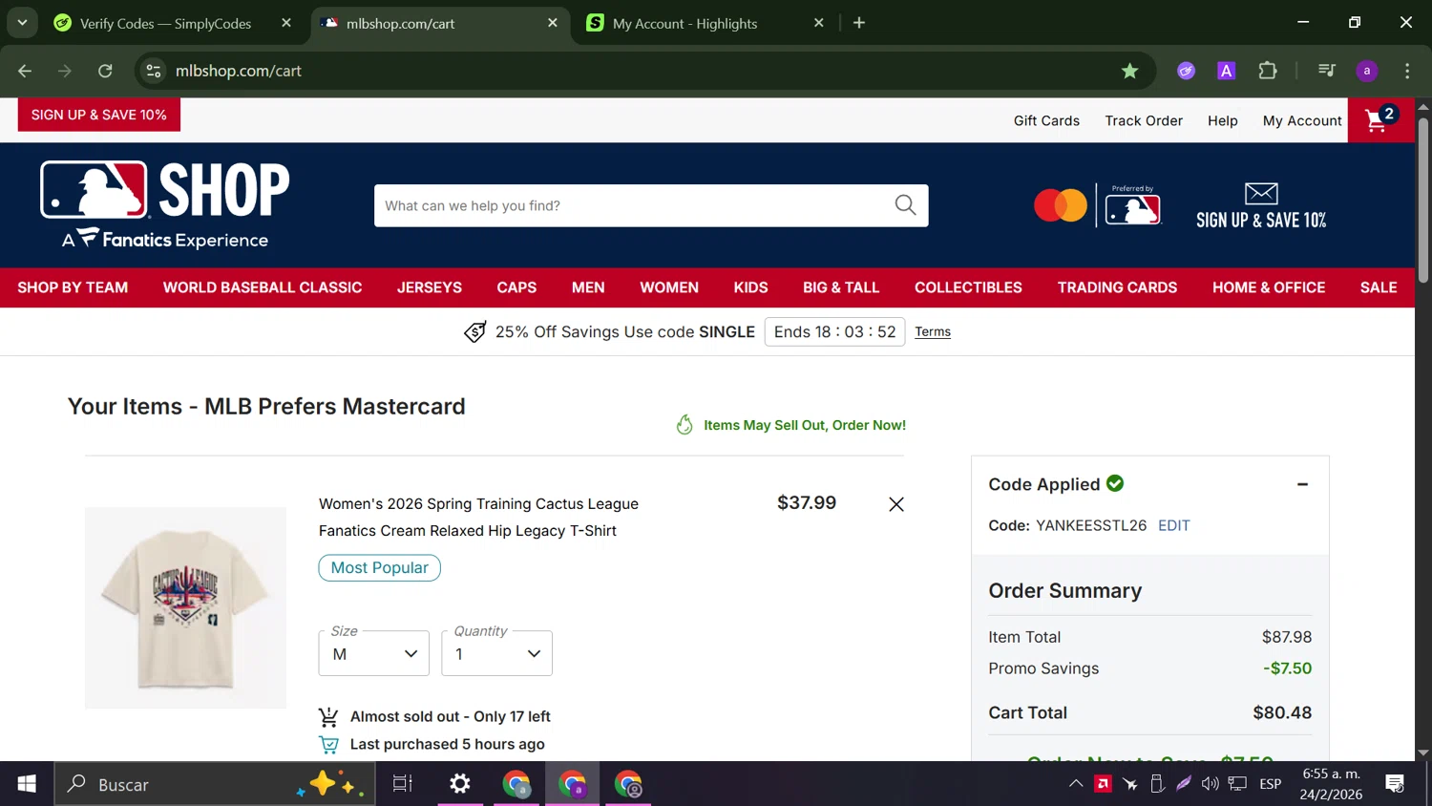Open the notification center icon in taskbar
The height and width of the screenshot is (806, 1432).
pyautogui.click(x=1395, y=784)
